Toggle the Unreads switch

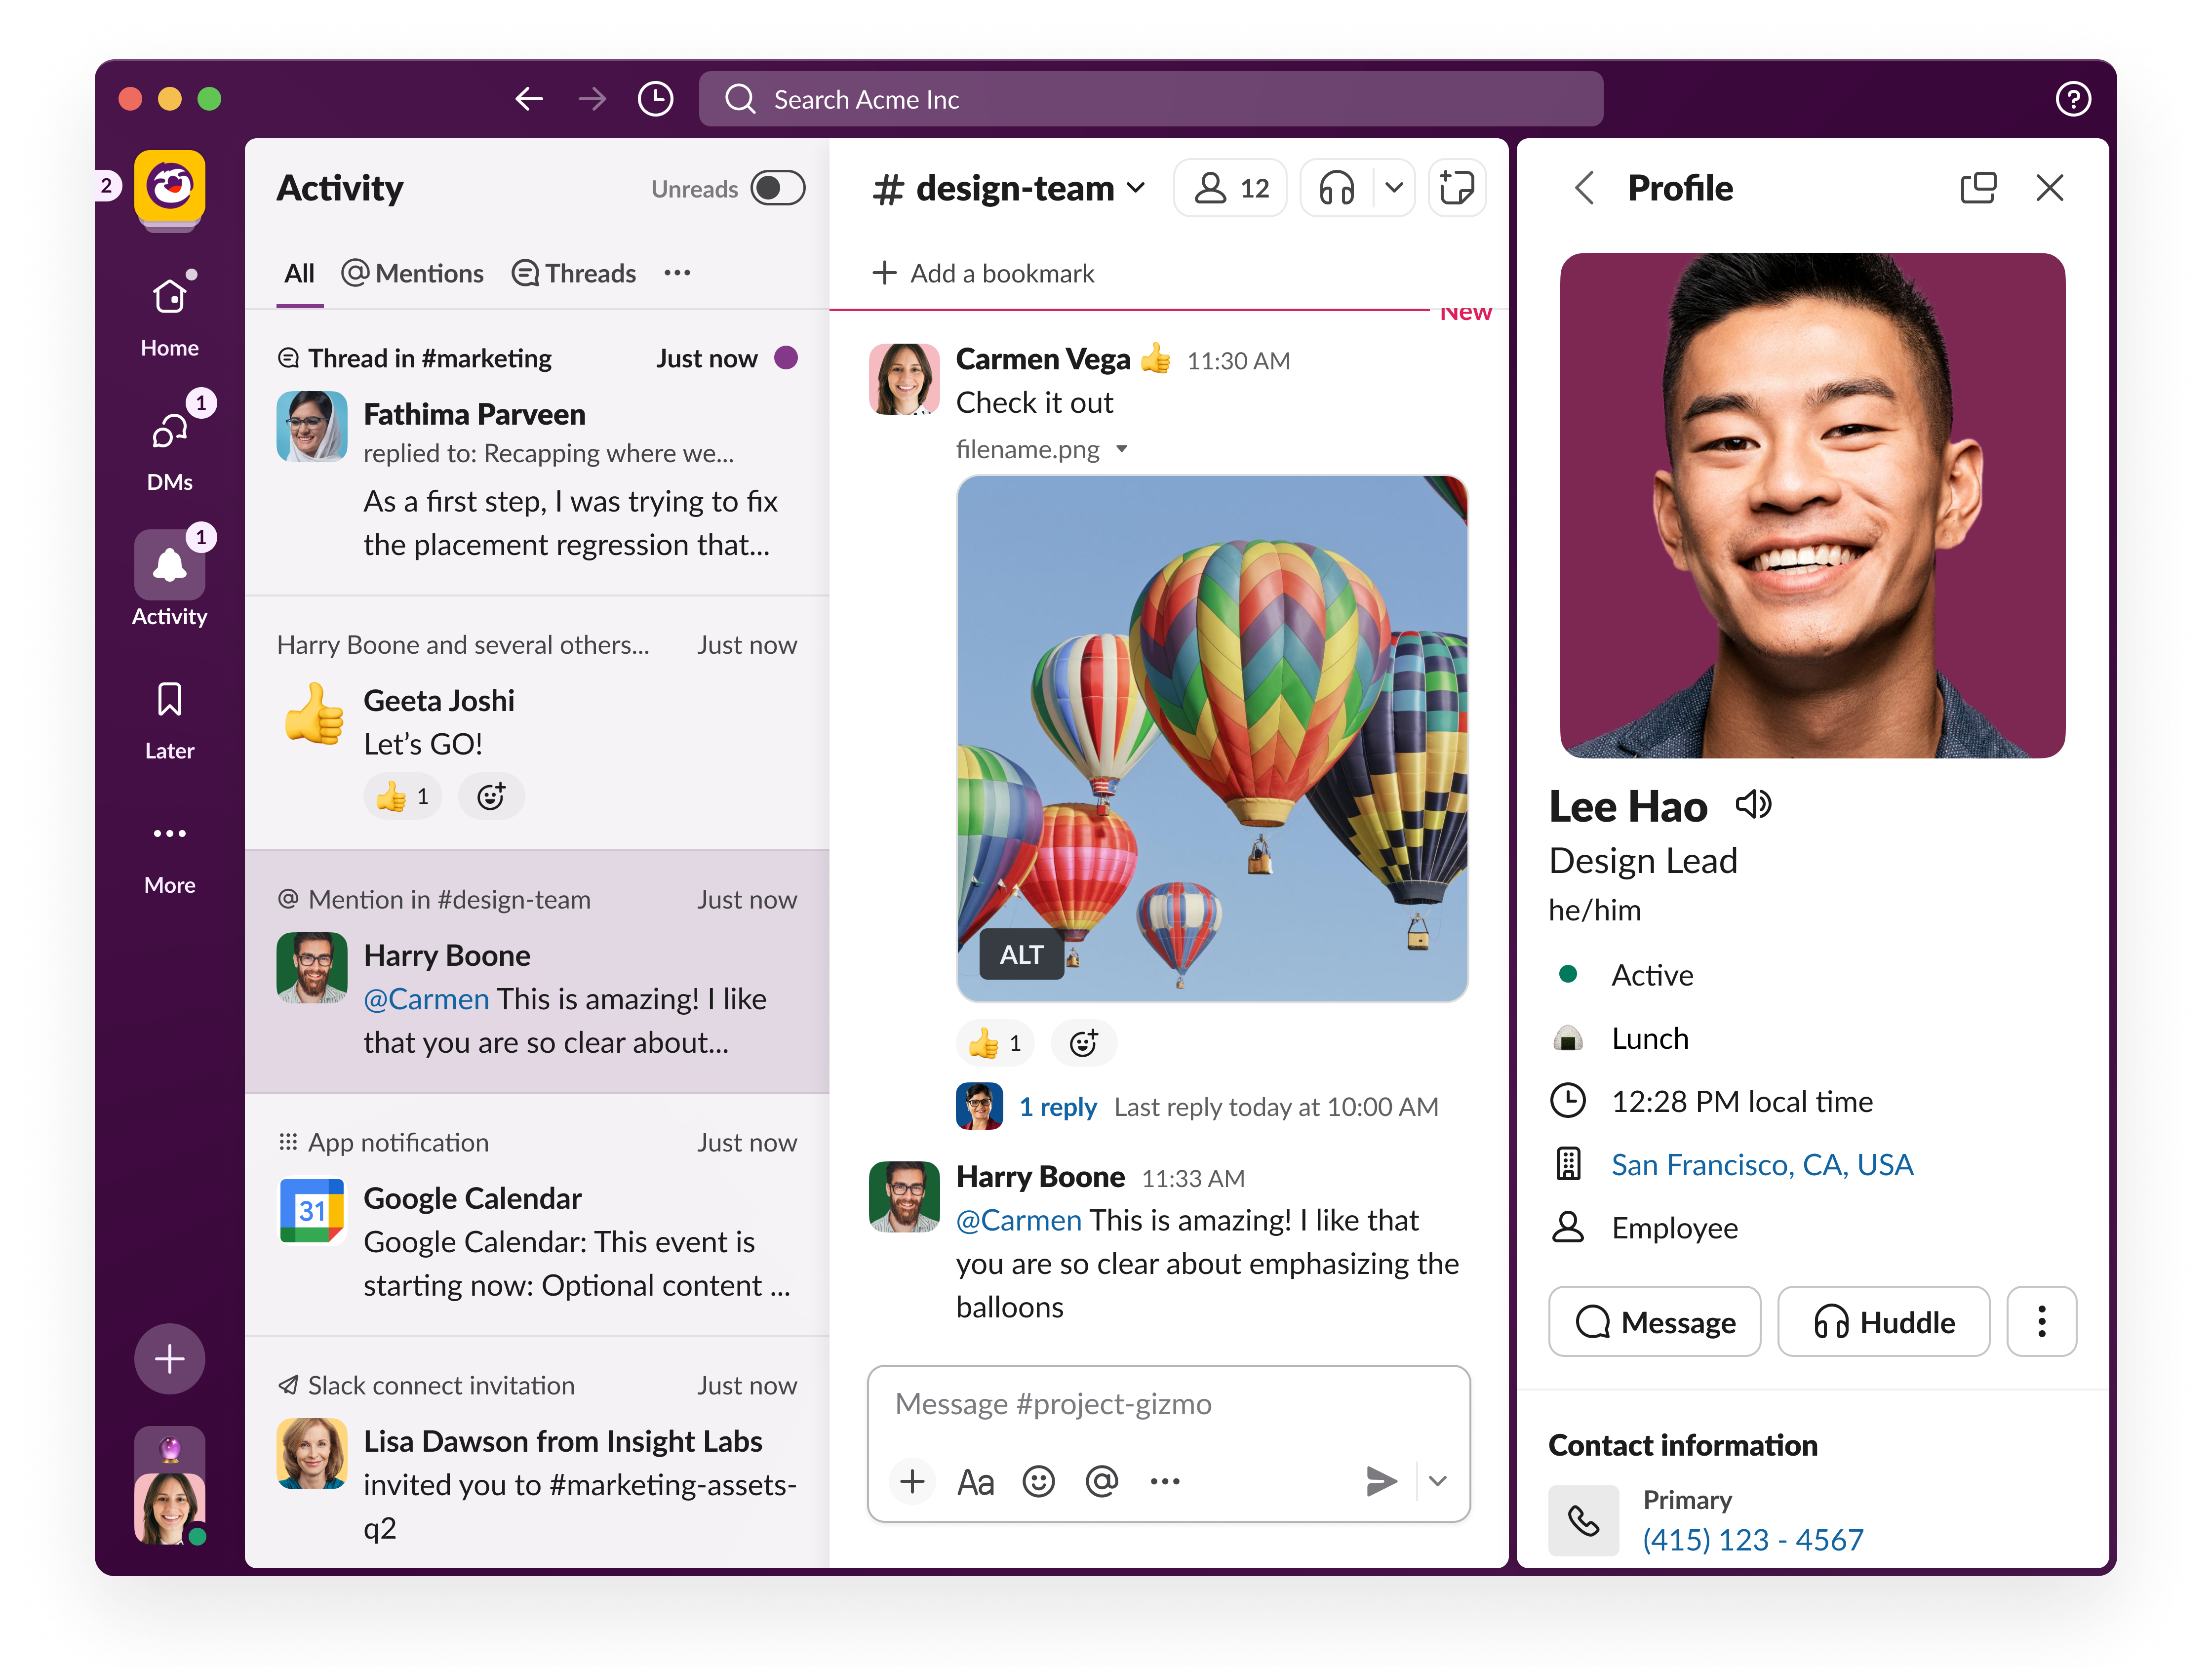778,188
